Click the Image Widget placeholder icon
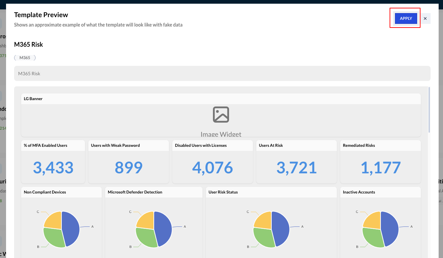The height and width of the screenshot is (258, 443). 221,115
